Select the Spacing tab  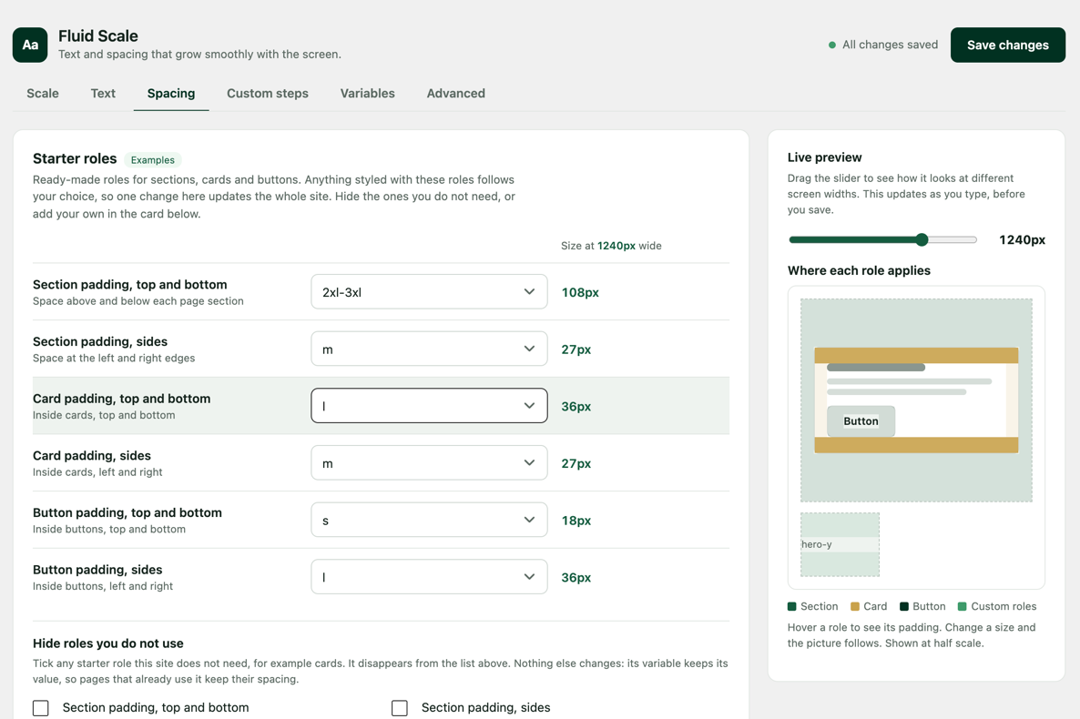click(171, 93)
